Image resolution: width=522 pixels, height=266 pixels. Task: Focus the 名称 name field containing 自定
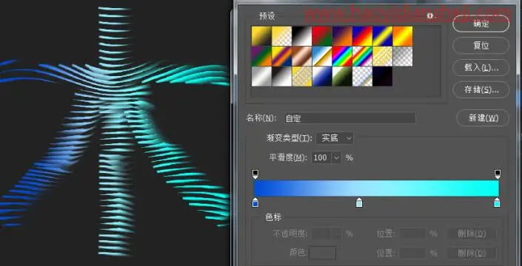click(349, 118)
